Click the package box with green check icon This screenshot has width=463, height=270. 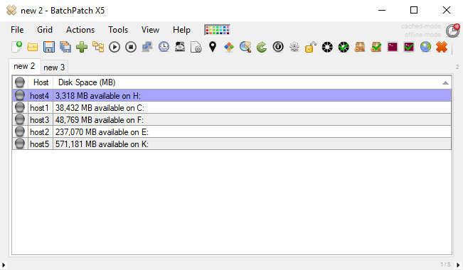click(376, 47)
